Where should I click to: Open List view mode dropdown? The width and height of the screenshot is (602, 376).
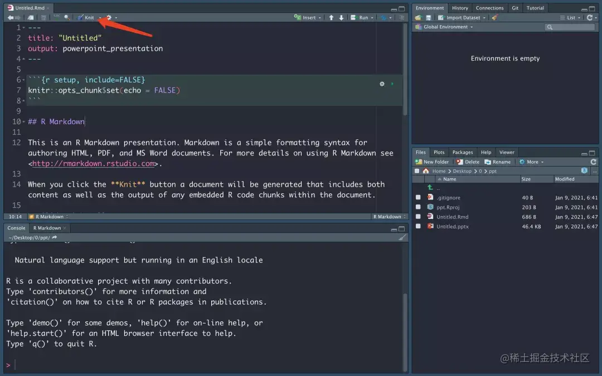point(571,18)
